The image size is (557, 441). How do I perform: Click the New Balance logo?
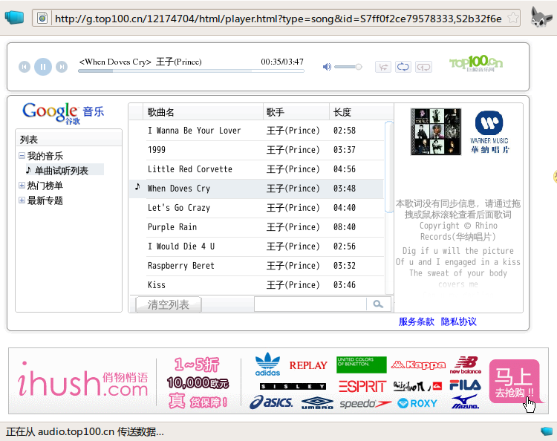click(x=466, y=365)
